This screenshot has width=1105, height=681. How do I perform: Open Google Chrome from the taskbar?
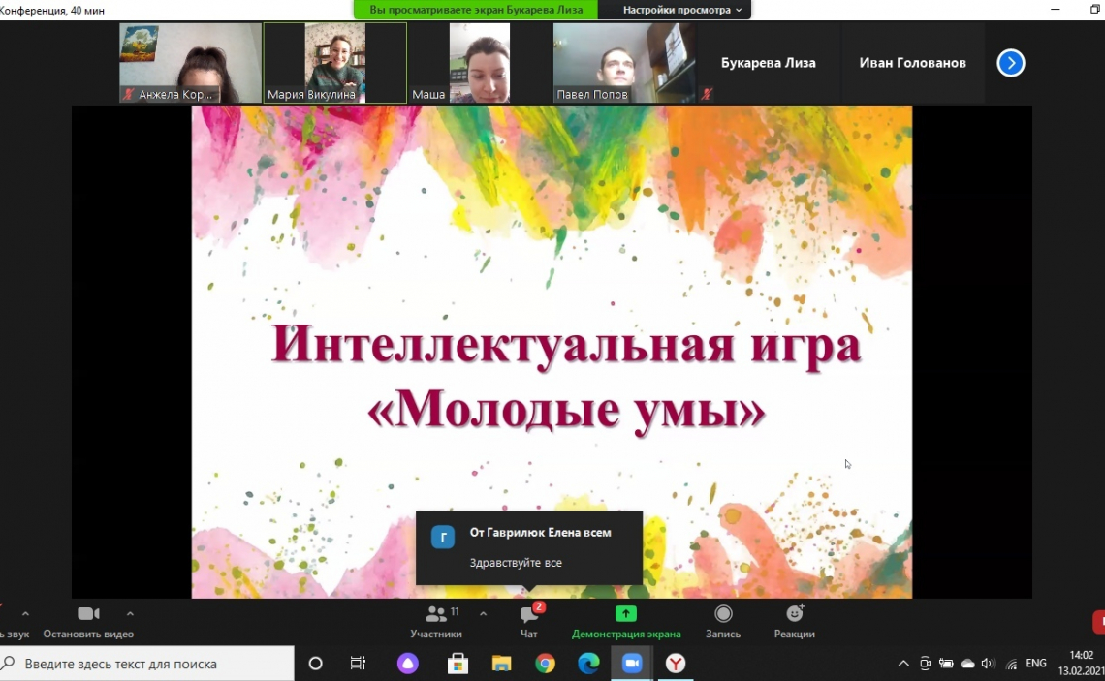(x=546, y=664)
